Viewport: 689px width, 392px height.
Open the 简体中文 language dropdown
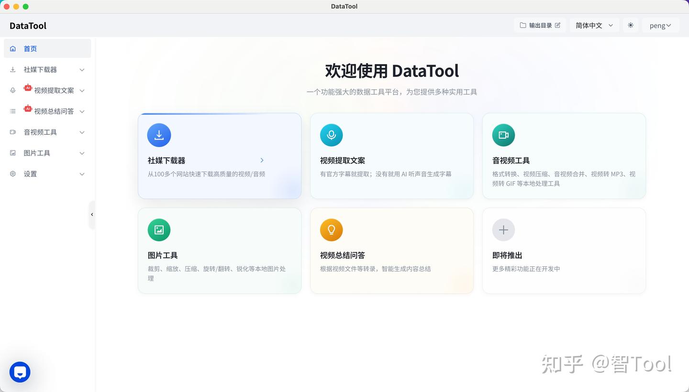tap(594, 25)
